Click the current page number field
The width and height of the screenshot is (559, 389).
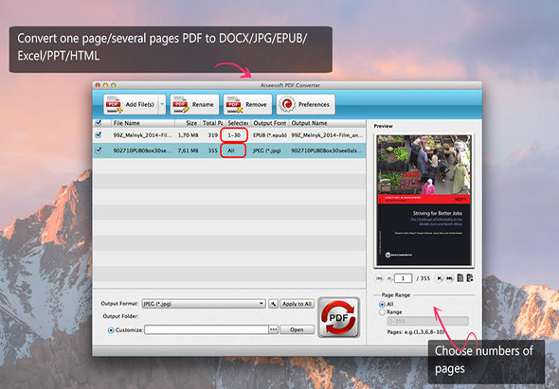click(x=404, y=278)
